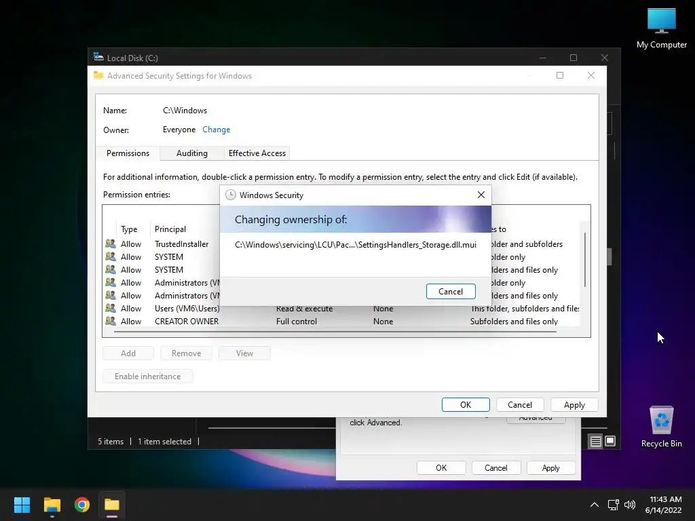Switch Explorer to large icons view
Viewport: 695px width, 521px height.
[610, 441]
